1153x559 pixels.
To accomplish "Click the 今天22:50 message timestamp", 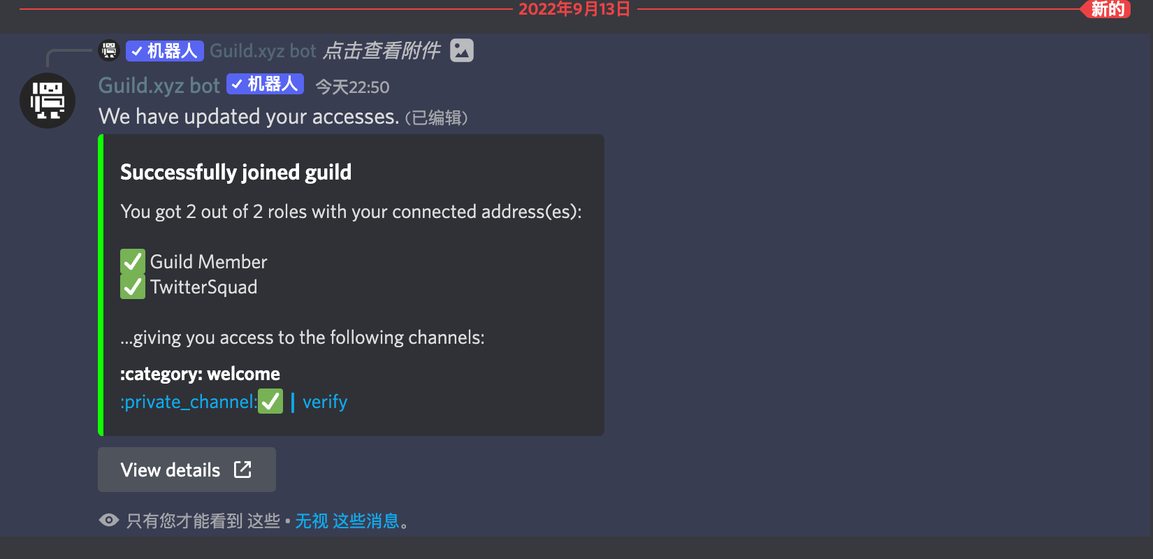I will pos(352,87).
